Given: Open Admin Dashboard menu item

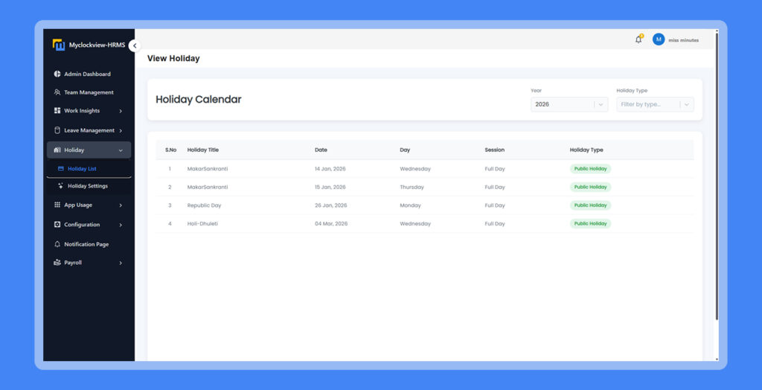Looking at the screenshot, I should tap(89, 74).
